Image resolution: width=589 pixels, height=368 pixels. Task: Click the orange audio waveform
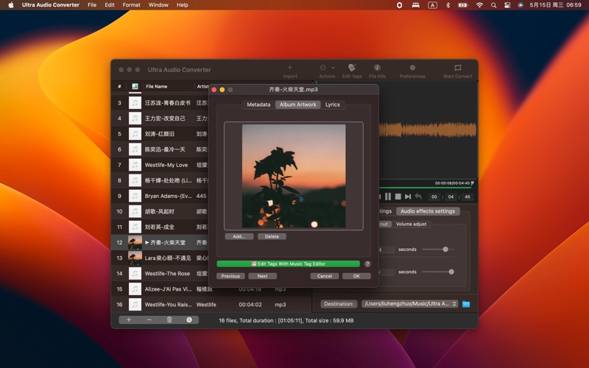428,130
